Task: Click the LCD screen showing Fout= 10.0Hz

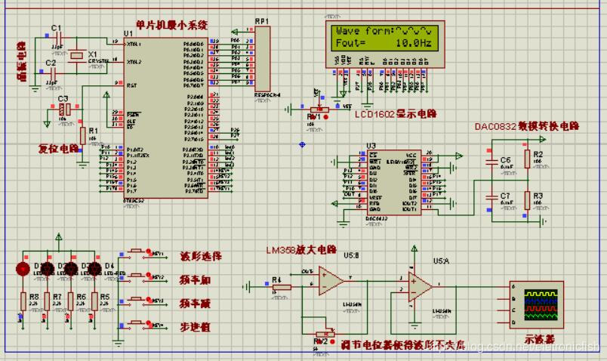Action: tap(385, 37)
